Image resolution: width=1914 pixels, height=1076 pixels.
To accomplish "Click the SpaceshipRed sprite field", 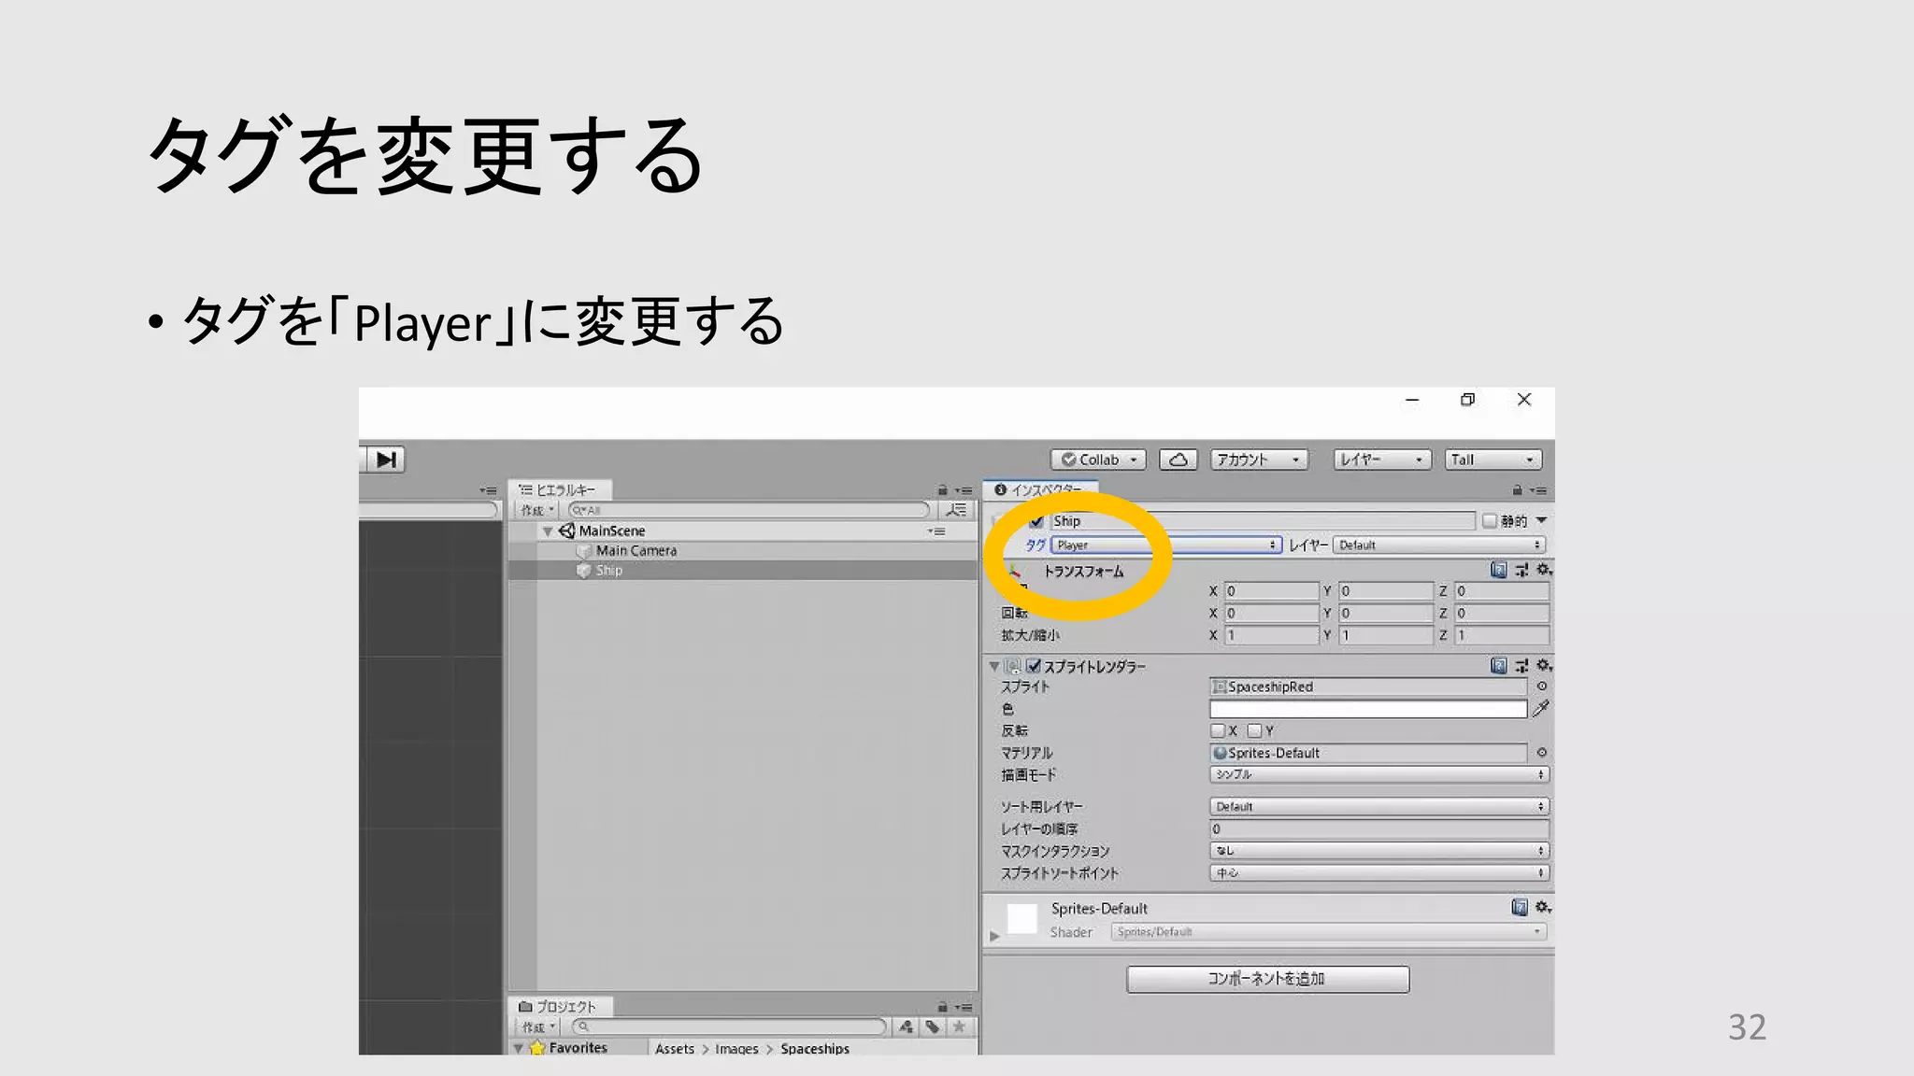I will (1368, 687).
